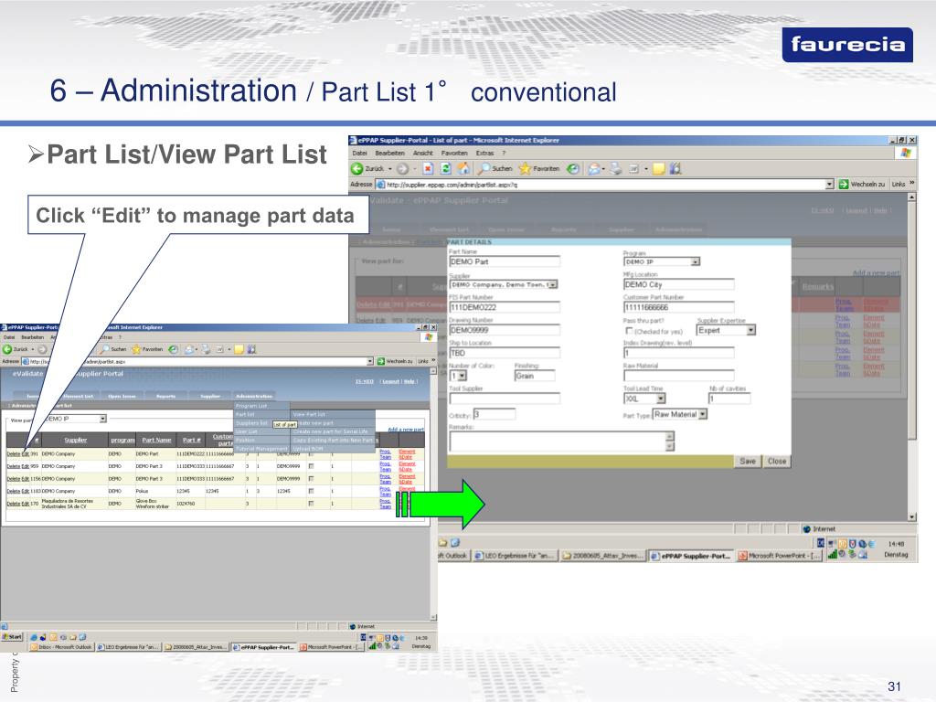This screenshot has width=936, height=702.
Task: Click the yellow note icon in Part Details browser toolbar
Action: [x=659, y=169]
